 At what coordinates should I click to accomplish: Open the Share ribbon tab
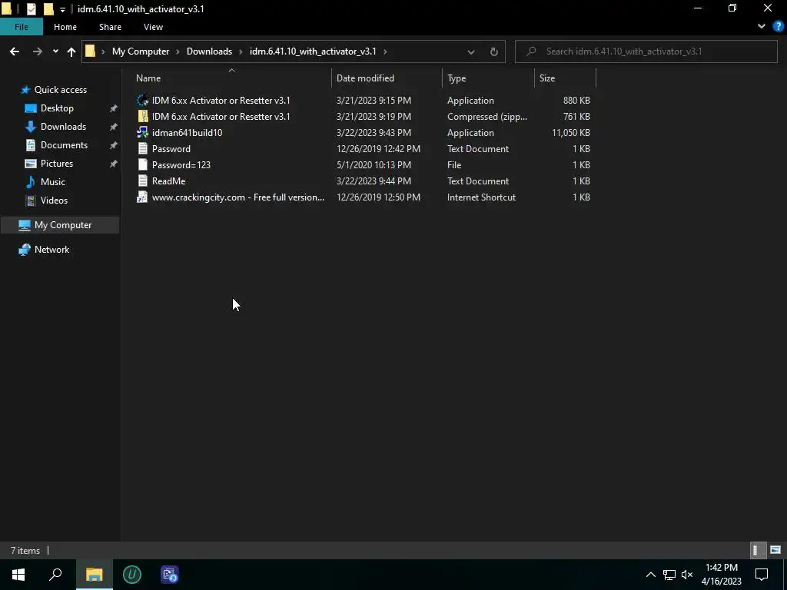click(x=110, y=27)
